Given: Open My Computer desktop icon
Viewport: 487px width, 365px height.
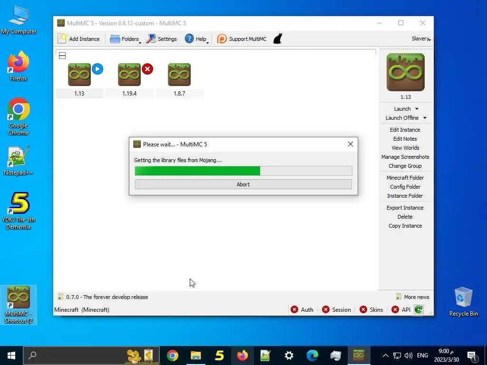Looking at the screenshot, I should coord(19,20).
